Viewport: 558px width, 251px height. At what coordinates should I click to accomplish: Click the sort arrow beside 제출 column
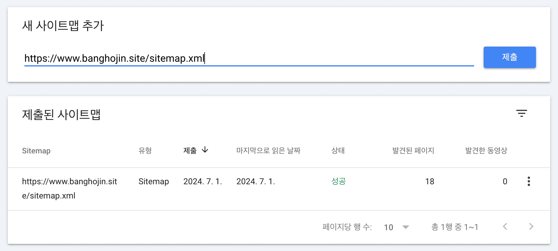205,150
